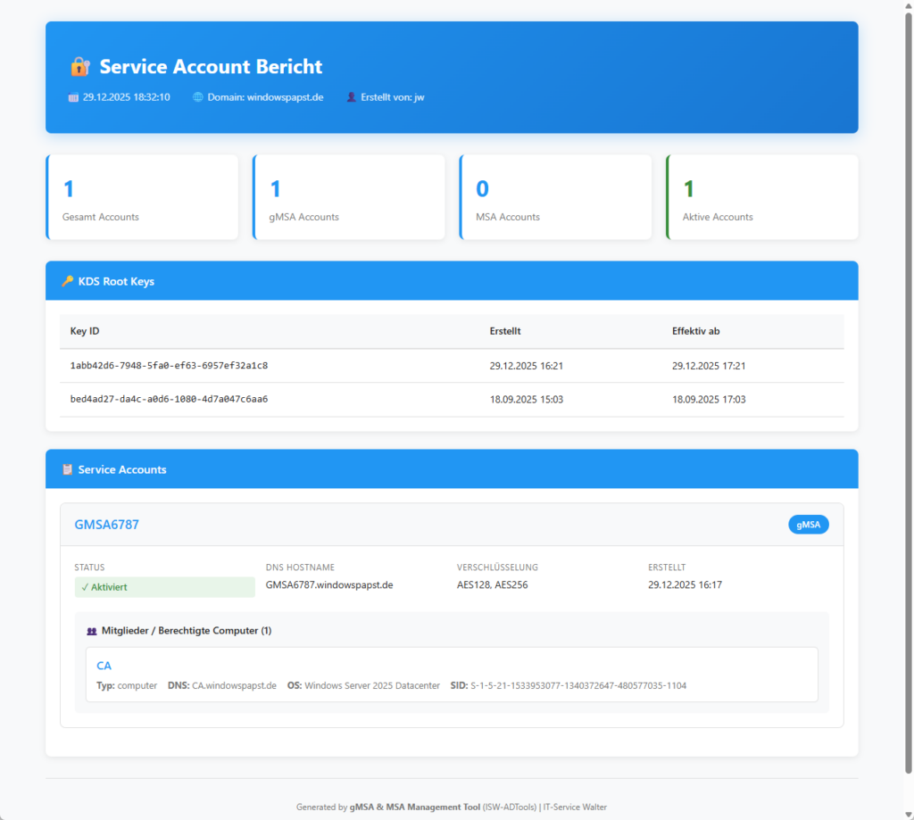Open the GMSA6787 account link
This screenshot has width=914, height=820.
point(106,525)
